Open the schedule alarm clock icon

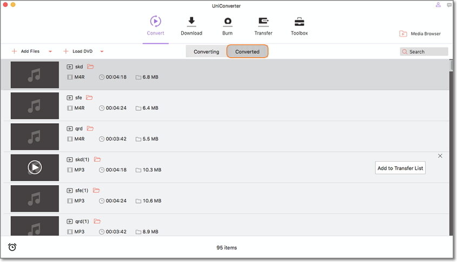coord(12,247)
